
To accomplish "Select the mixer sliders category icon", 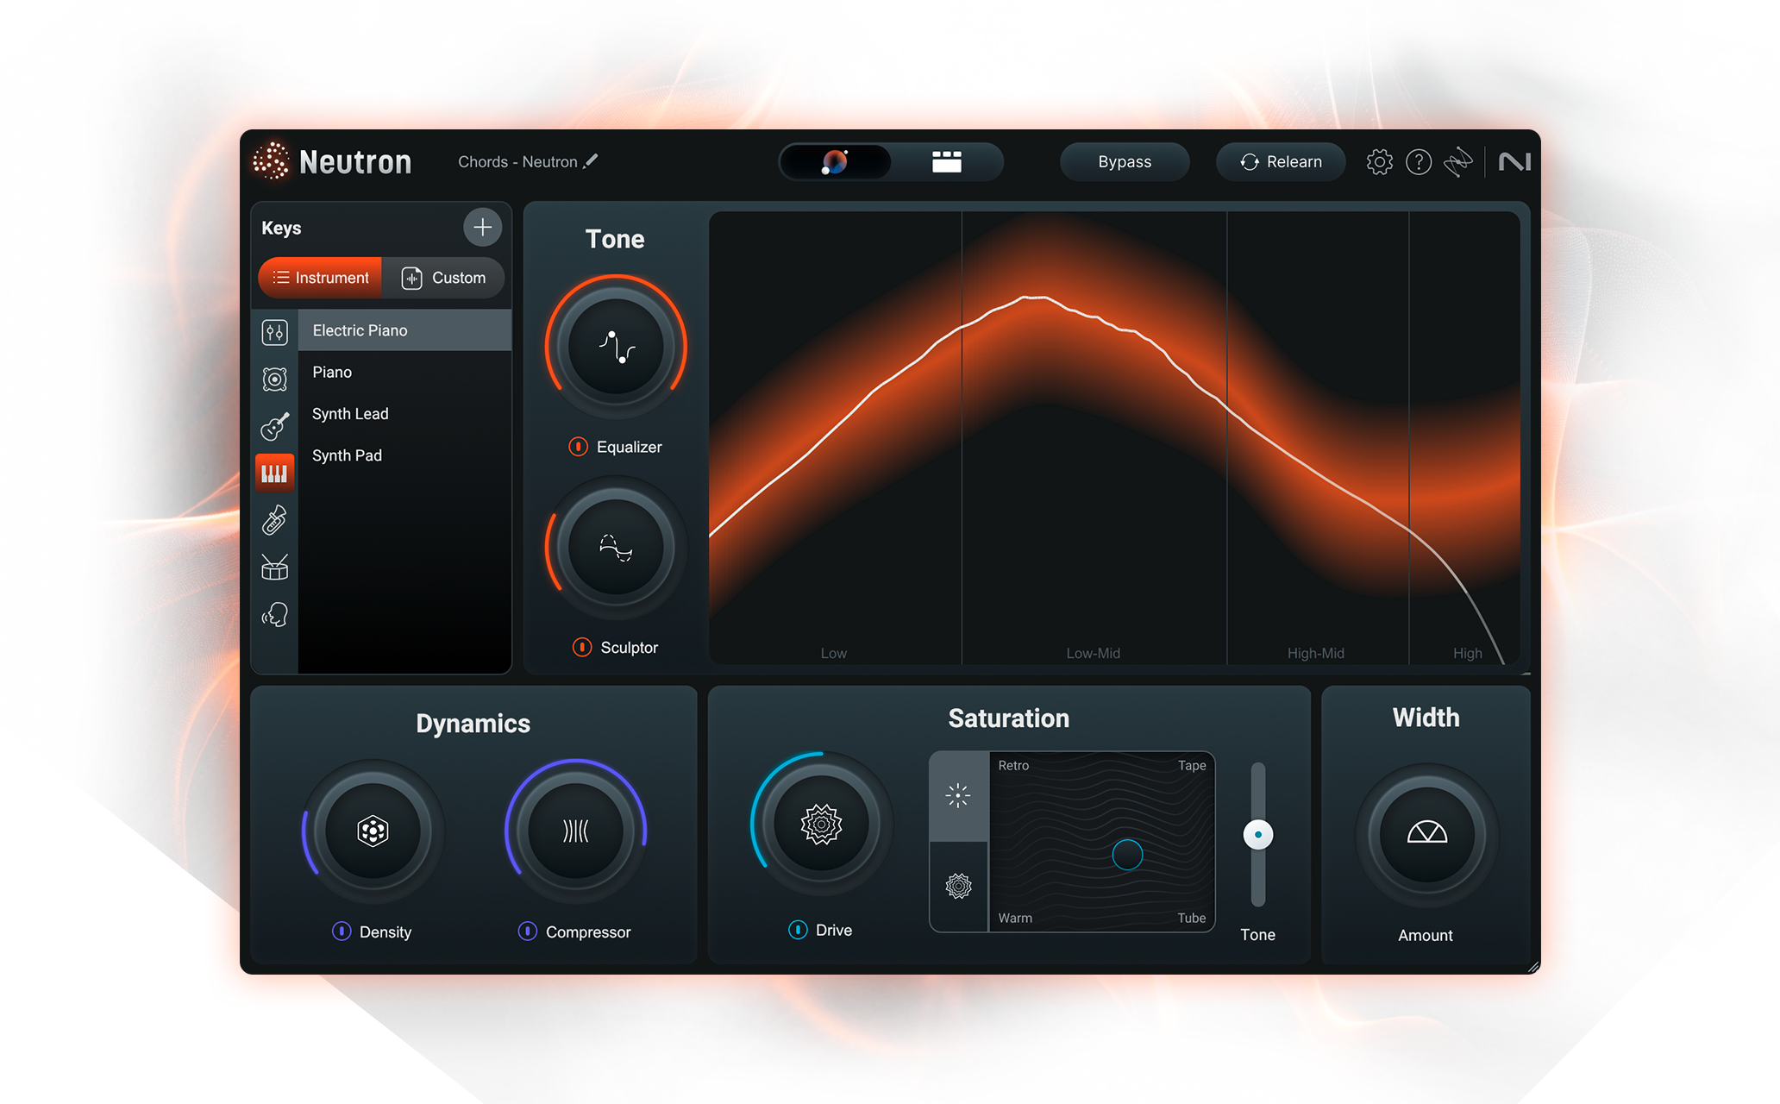I will click(x=274, y=332).
